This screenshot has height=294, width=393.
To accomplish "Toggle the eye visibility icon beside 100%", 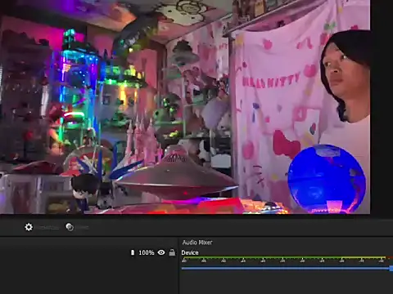I will (x=161, y=252).
